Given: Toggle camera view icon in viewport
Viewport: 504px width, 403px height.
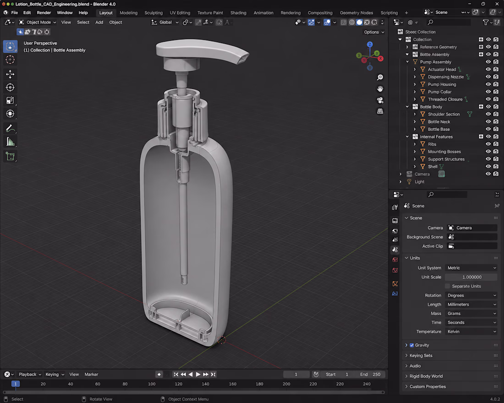Looking at the screenshot, I should pos(380,100).
